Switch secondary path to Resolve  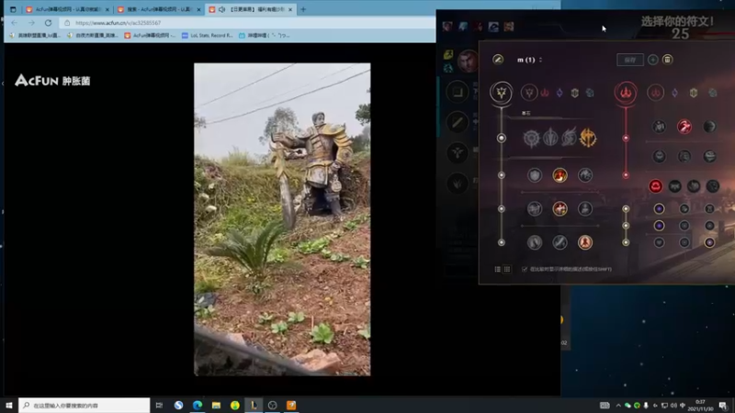click(x=694, y=93)
